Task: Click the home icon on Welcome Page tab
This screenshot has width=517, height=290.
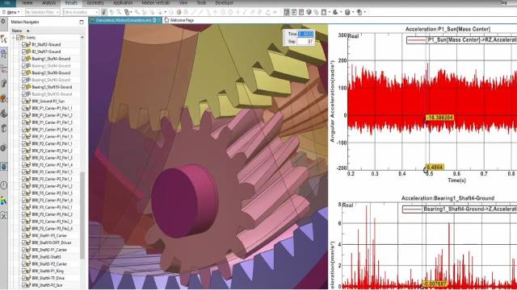Action: pyautogui.click(x=166, y=20)
